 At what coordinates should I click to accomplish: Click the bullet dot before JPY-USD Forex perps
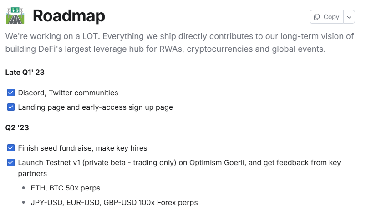click(23, 202)
